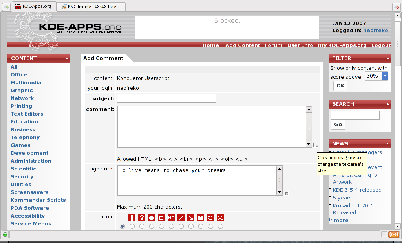Open User Info in navigation bar

pyautogui.click(x=300, y=45)
